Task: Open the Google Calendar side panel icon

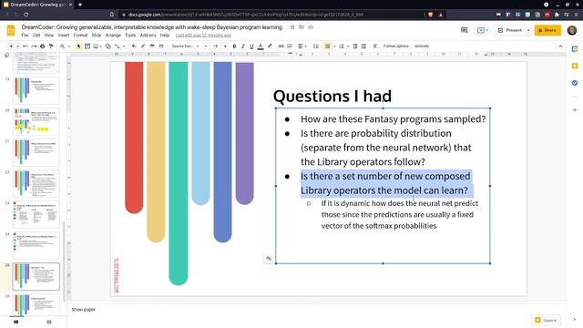Action: tap(575, 48)
